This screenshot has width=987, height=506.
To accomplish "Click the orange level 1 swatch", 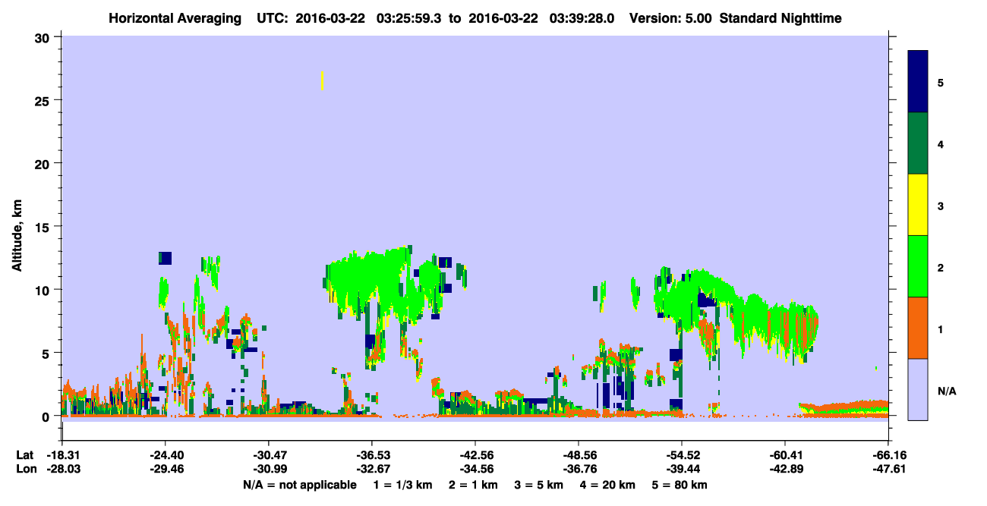I will click(x=918, y=328).
